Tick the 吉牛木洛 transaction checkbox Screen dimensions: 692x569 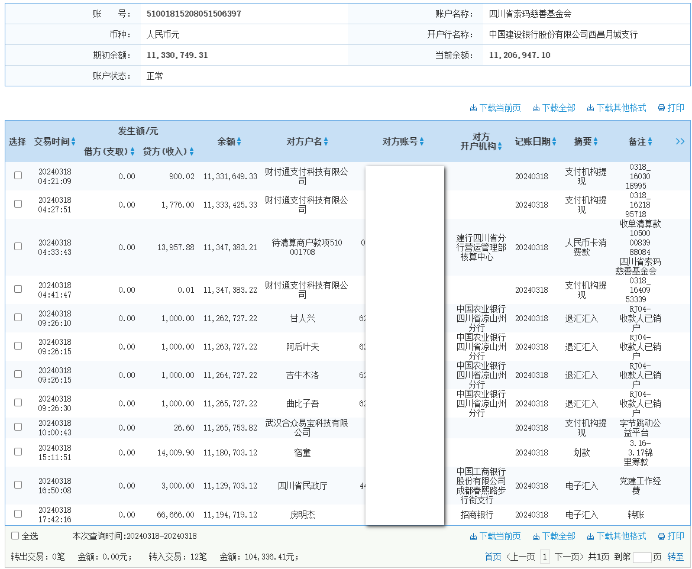(18, 374)
